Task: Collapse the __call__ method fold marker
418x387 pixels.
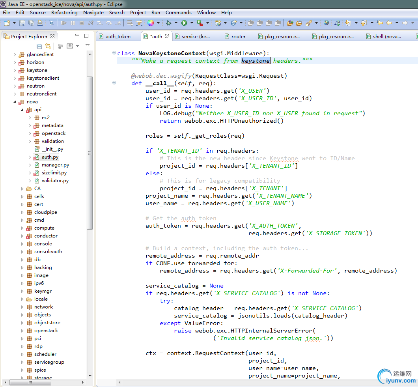Action: [x=114, y=83]
